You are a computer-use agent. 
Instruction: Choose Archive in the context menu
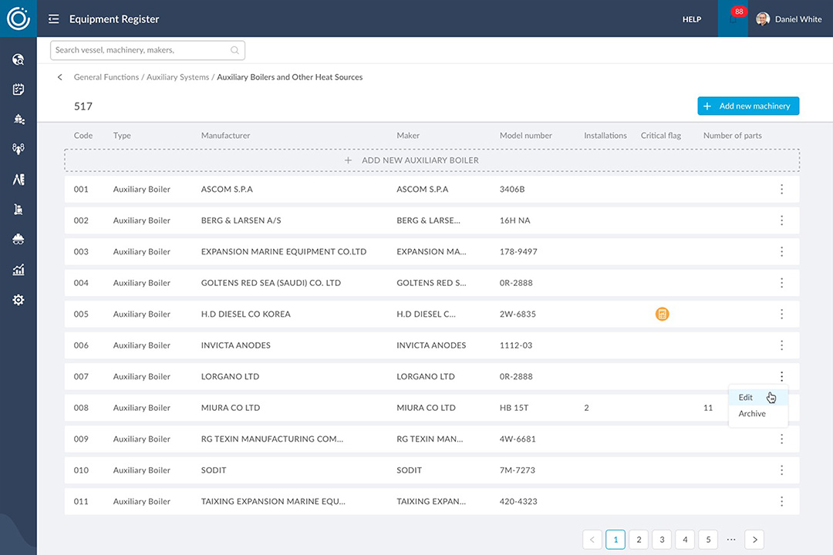tap(752, 414)
